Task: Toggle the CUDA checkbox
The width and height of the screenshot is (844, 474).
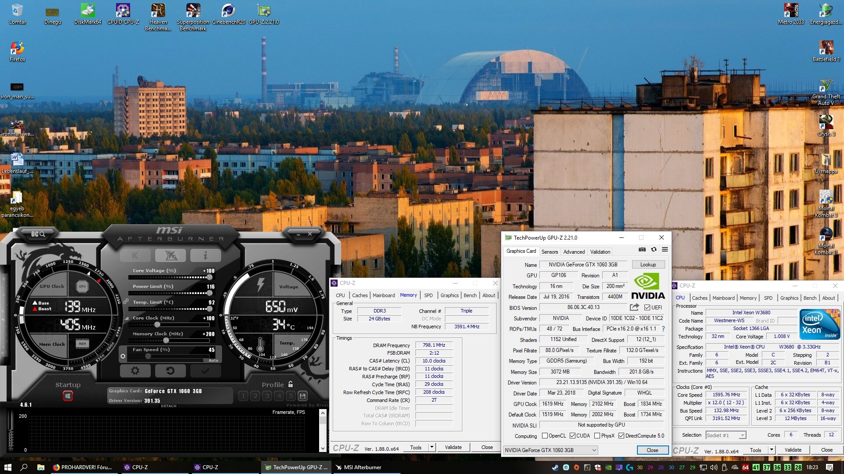Action: (x=572, y=436)
